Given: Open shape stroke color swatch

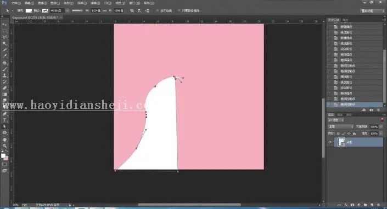Looking at the screenshot, I should pos(45,10).
